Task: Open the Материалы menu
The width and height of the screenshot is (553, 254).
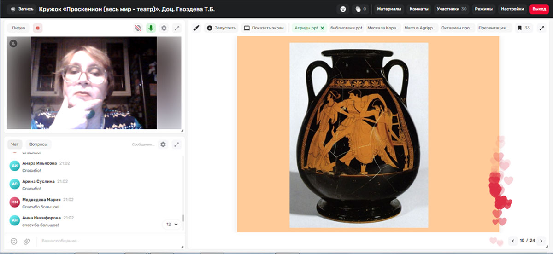Action: [389, 9]
